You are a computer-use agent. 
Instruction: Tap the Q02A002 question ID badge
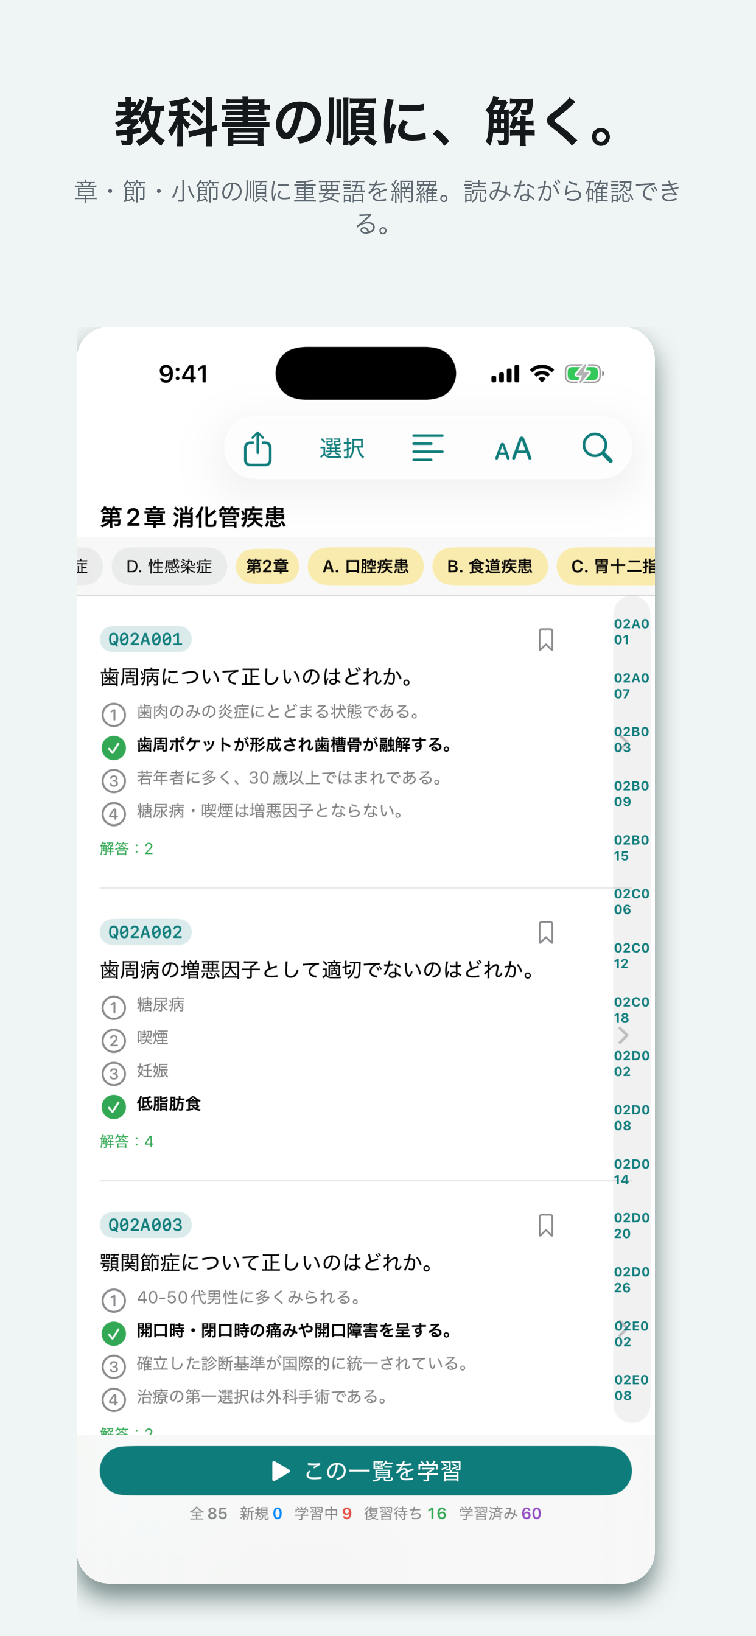tap(145, 932)
